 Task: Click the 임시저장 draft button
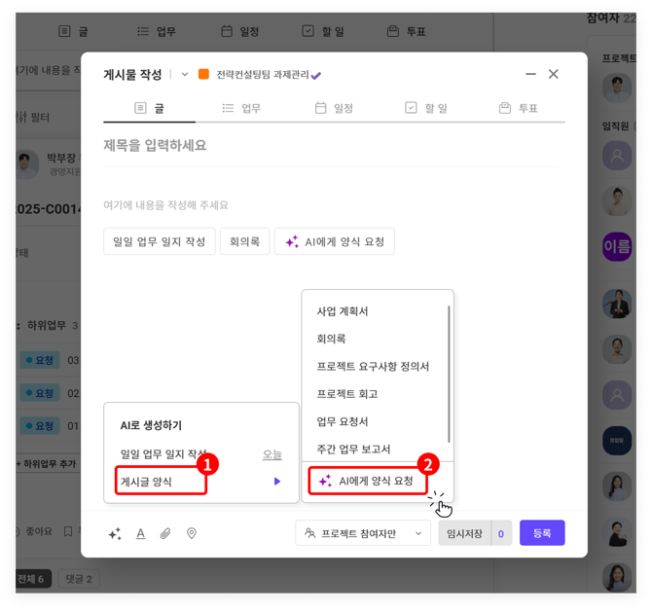coord(464,533)
